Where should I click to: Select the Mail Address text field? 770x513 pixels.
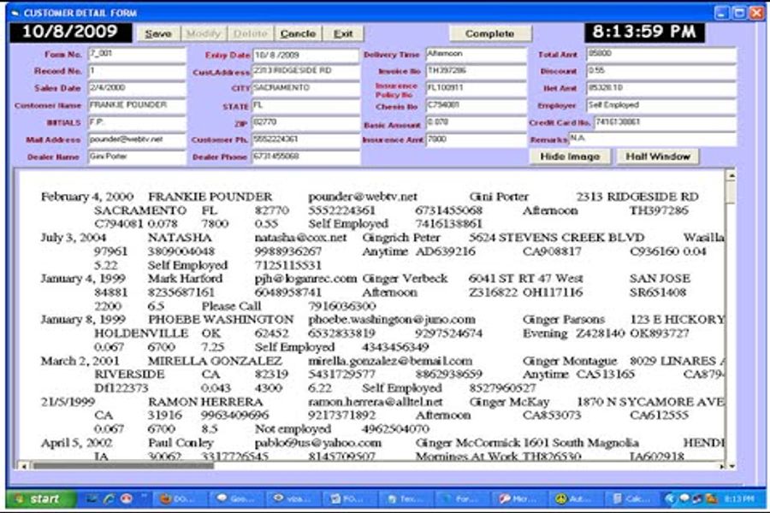click(136, 139)
